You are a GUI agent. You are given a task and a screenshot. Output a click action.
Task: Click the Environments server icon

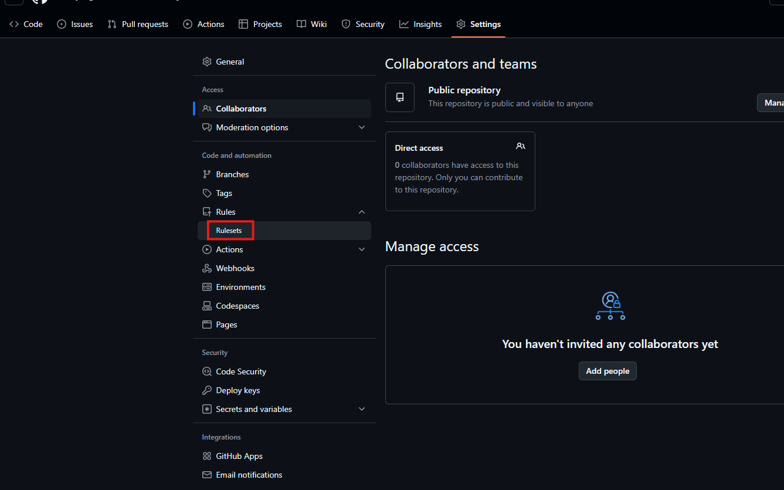tap(206, 287)
